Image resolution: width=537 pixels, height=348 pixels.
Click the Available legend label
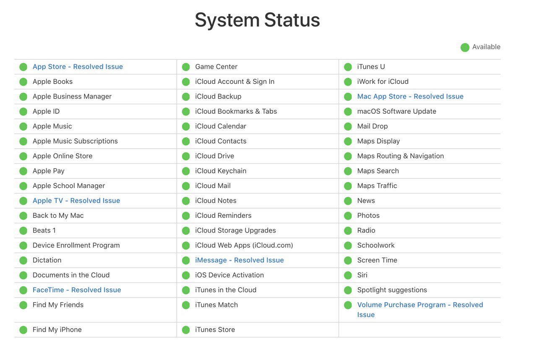[x=486, y=47]
